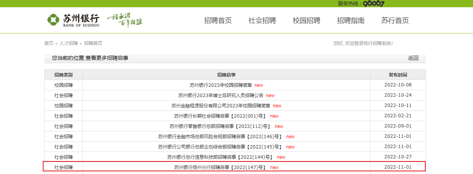Click the 您好, 欢迎登录我行招聘系统 greeting text

tap(363, 43)
